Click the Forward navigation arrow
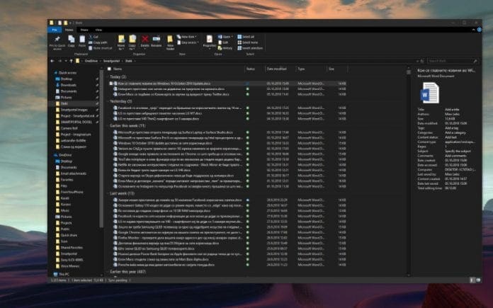The height and width of the screenshot is (308, 493). click(x=59, y=61)
